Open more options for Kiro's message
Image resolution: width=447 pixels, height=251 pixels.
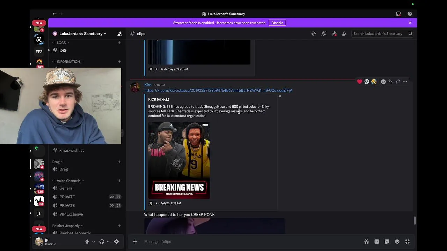(x=405, y=82)
